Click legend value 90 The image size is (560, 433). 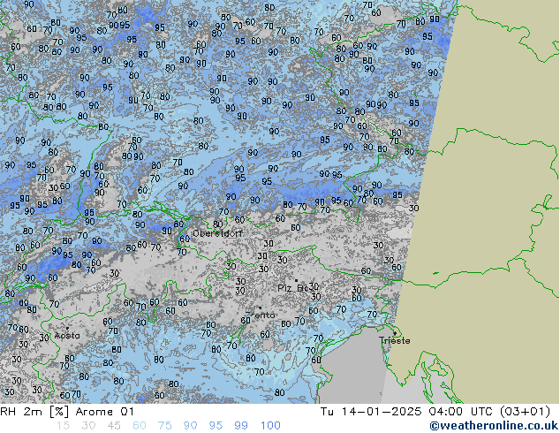click(x=190, y=426)
